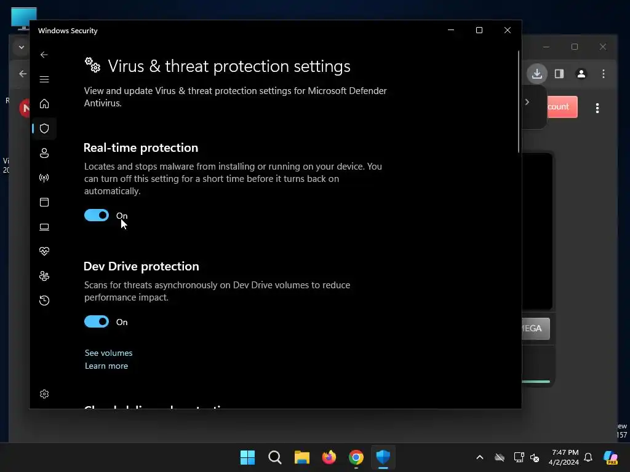Image resolution: width=630 pixels, height=472 pixels.
Task: Open Windows Security settings gear
Action: [x=44, y=394]
